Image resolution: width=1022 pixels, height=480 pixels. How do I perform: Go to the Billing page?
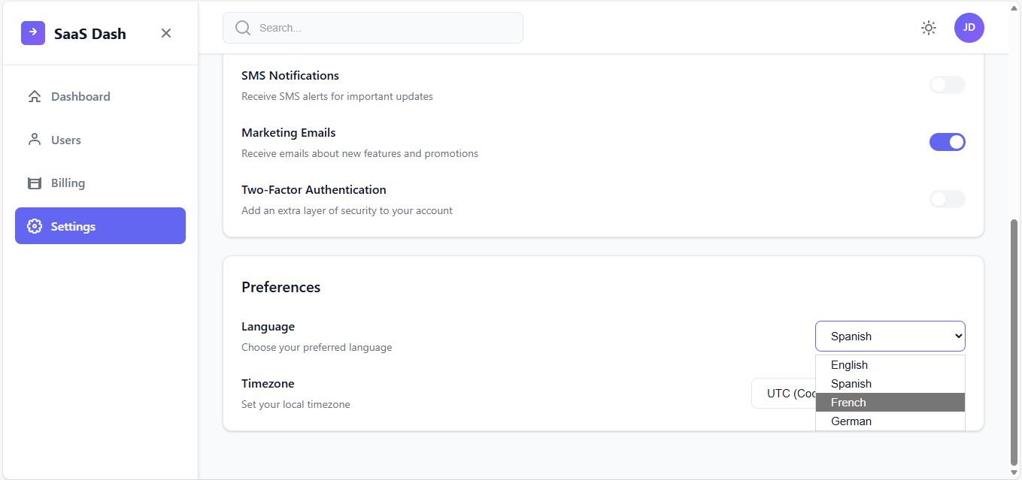[68, 183]
